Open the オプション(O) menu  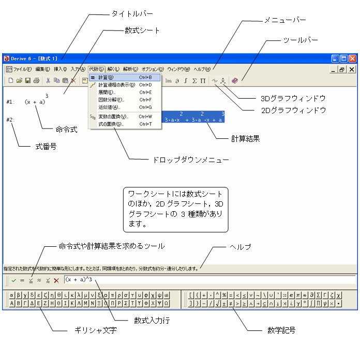[153, 69]
